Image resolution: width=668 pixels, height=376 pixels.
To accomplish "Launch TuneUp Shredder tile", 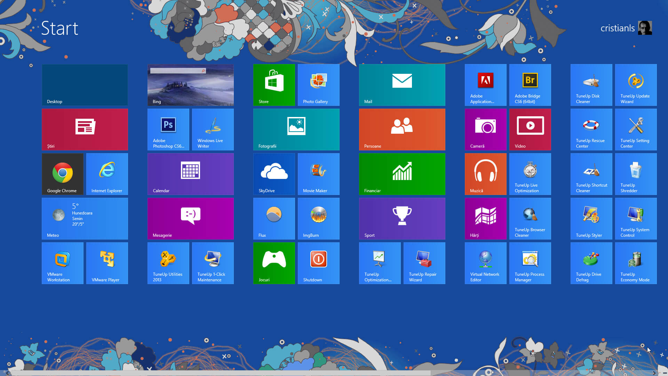I will [x=636, y=174].
